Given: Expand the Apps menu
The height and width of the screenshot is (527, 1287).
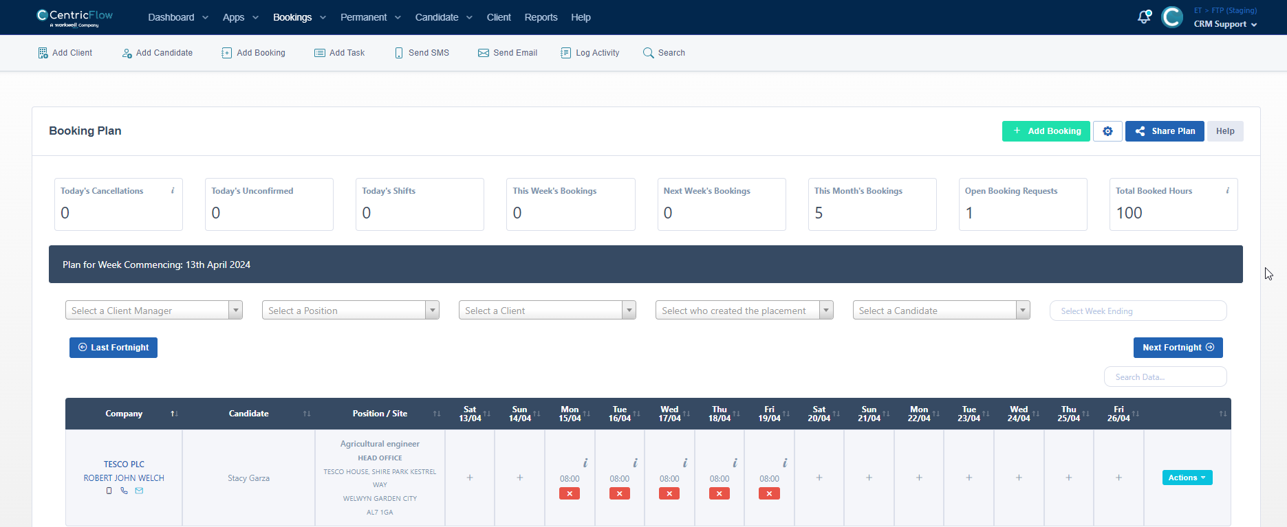Looking at the screenshot, I should pyautogui.click(x=241, y=17).
